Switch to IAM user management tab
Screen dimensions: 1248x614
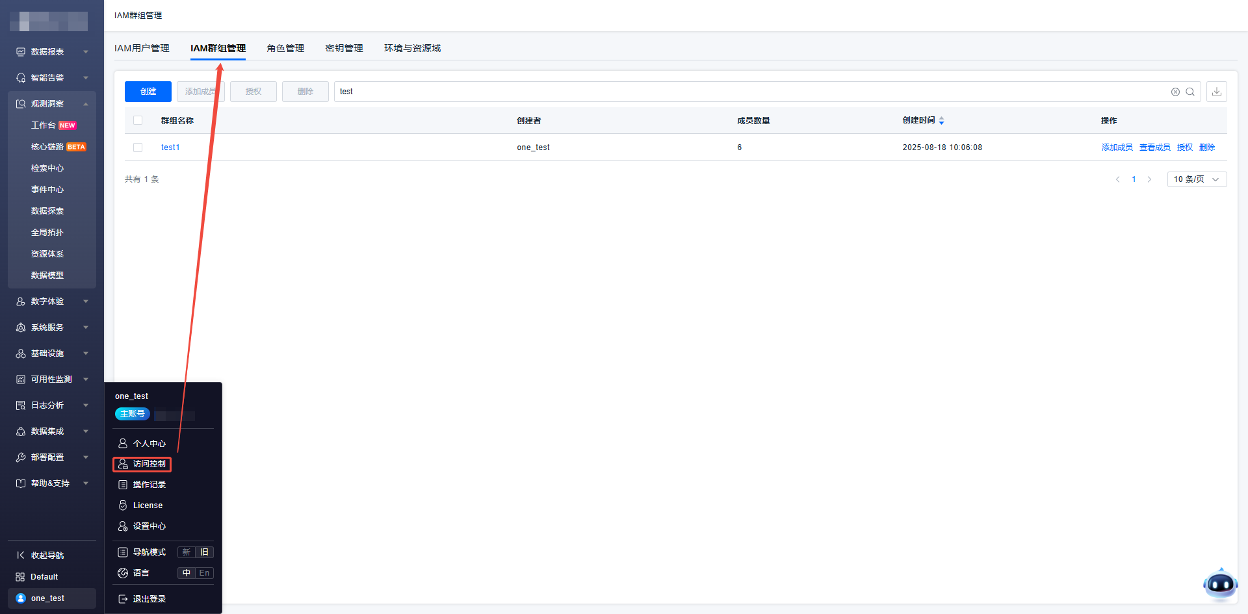[x=142, y=48]
